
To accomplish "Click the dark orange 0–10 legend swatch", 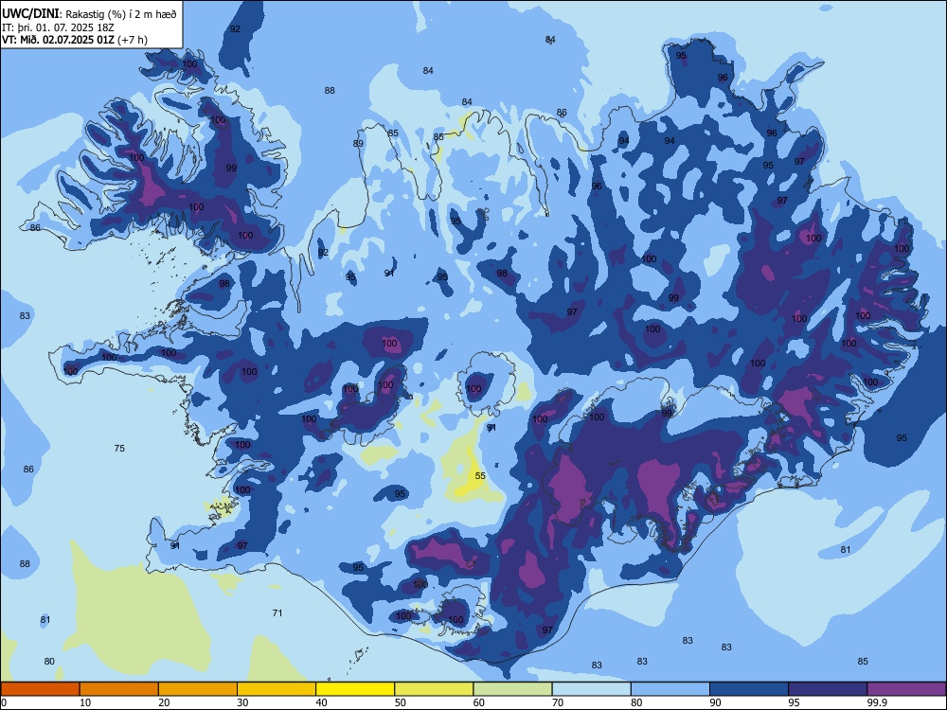I will 40,689.
